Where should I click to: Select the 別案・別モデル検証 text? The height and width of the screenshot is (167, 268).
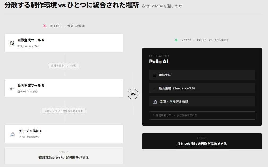coord(174,102)
